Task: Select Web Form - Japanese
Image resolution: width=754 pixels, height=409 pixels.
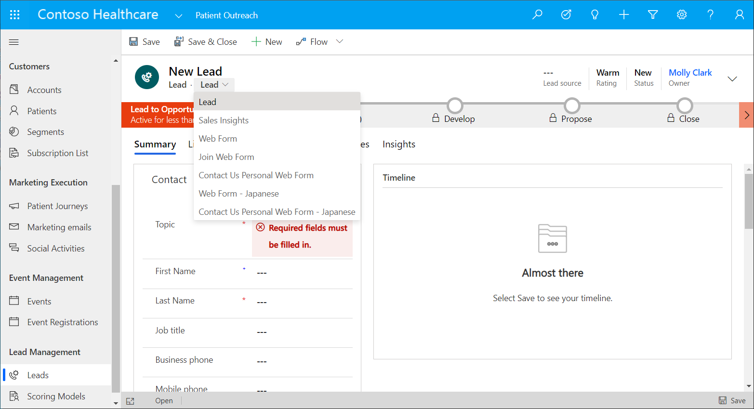Action: pyautogui.click(x=277, y=193)
